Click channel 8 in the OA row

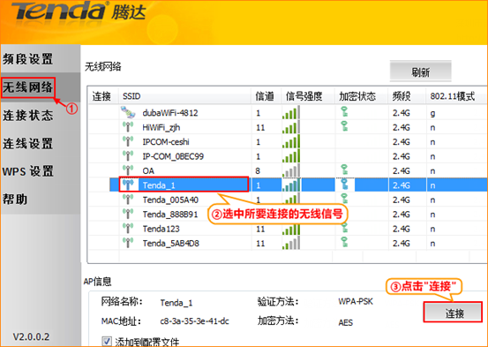(258, 171)
